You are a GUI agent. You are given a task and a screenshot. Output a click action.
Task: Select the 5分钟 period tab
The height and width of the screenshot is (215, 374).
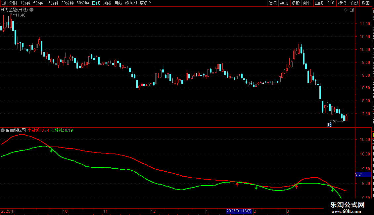(38, 3)
